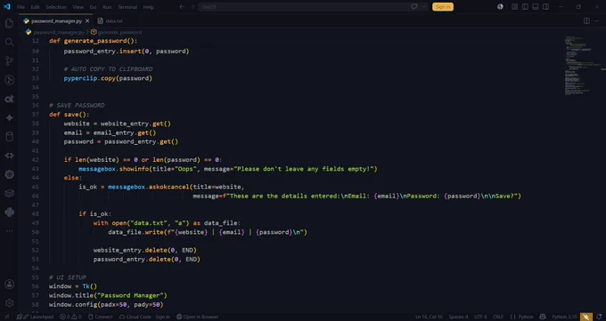Viewport: 606px width, 321px height.
Task: Open the remote window indicator in status bar
Action: pos(6,317)
